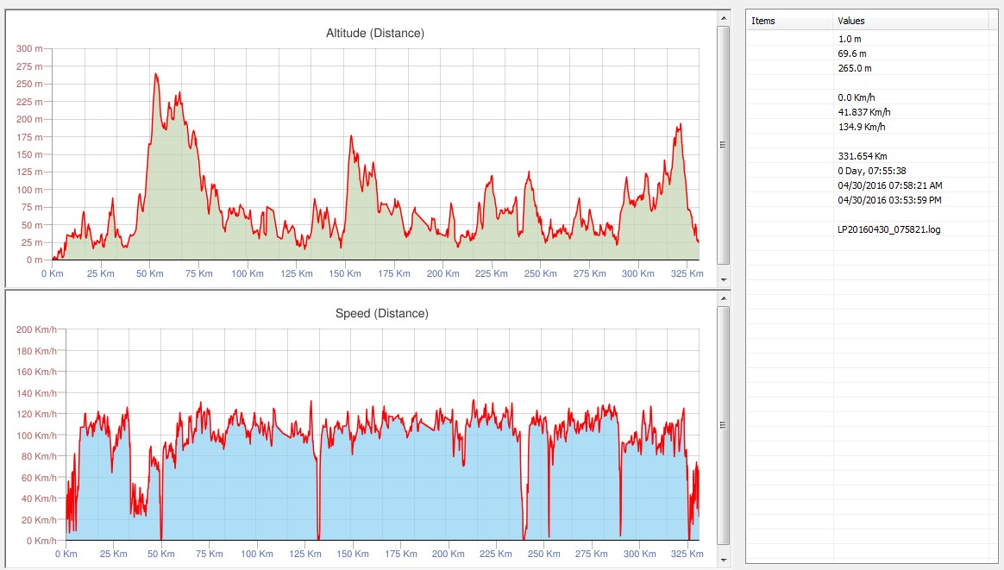Select the 134.9 Km/h speed row

point(862,127)
